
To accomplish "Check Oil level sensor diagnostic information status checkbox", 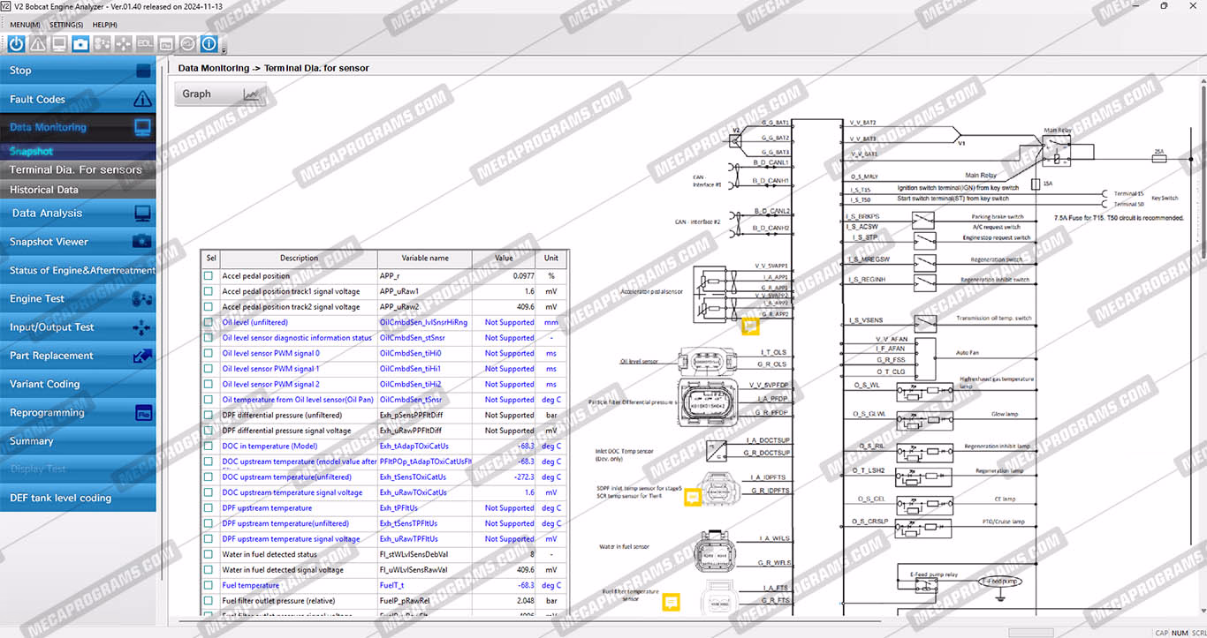I will tap(209, 338).
